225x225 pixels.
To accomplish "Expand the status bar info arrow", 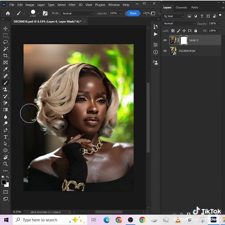I will [69, 212].
